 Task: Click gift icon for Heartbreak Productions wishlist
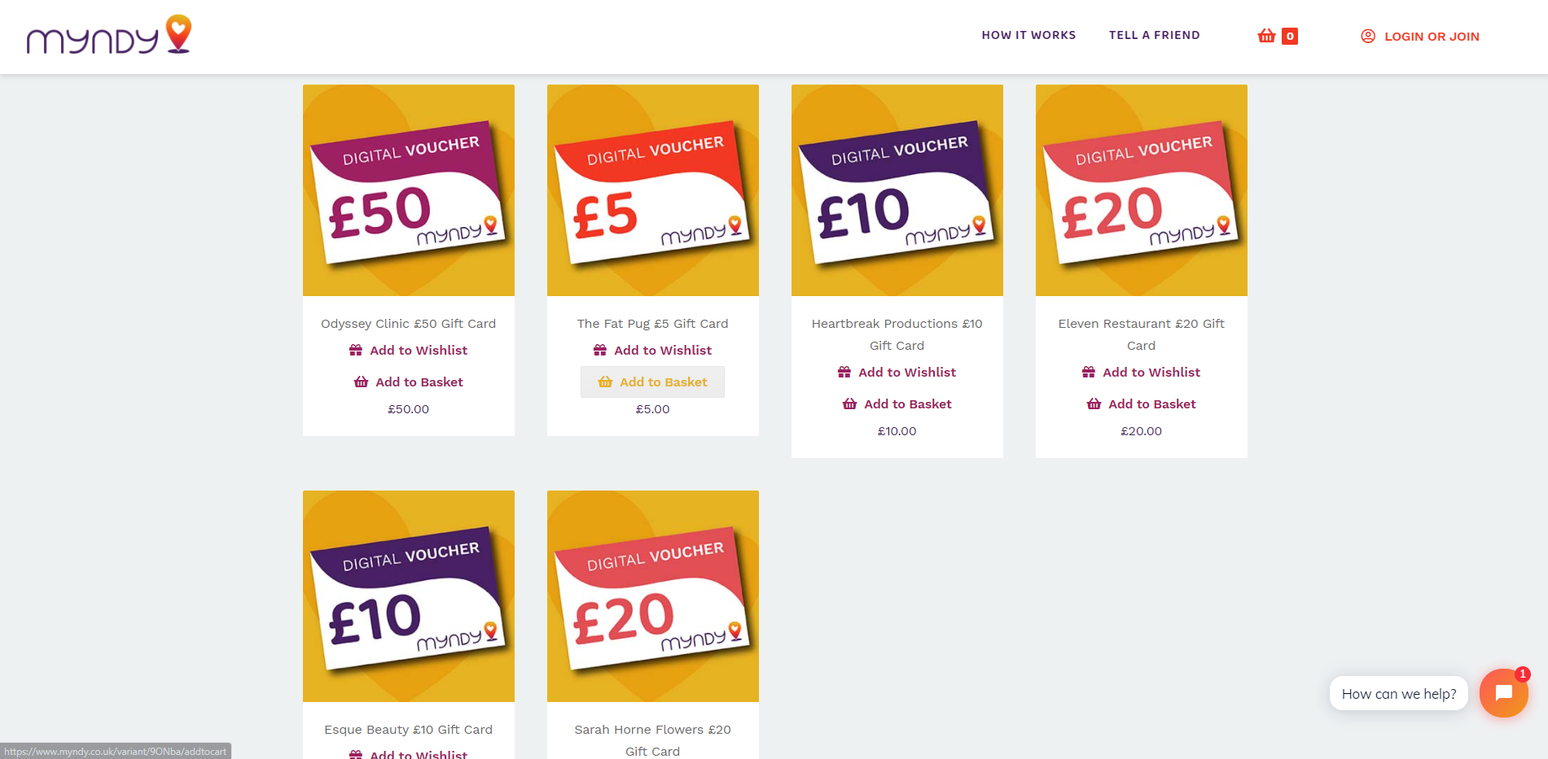pos(844,373)
